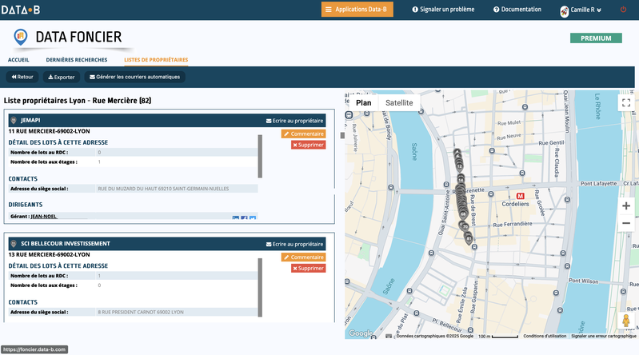
Task: Click 8 RUE PRESIDENT CARNOT 69002 LYON
Action: pos(141,312)
